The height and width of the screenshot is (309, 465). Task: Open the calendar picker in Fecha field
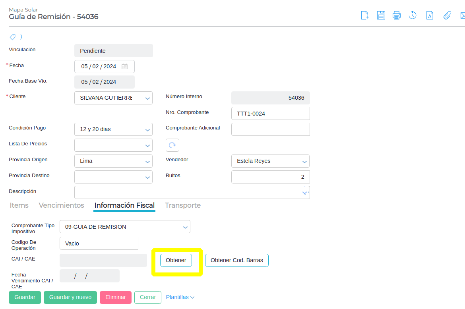[x=124, y=66]
